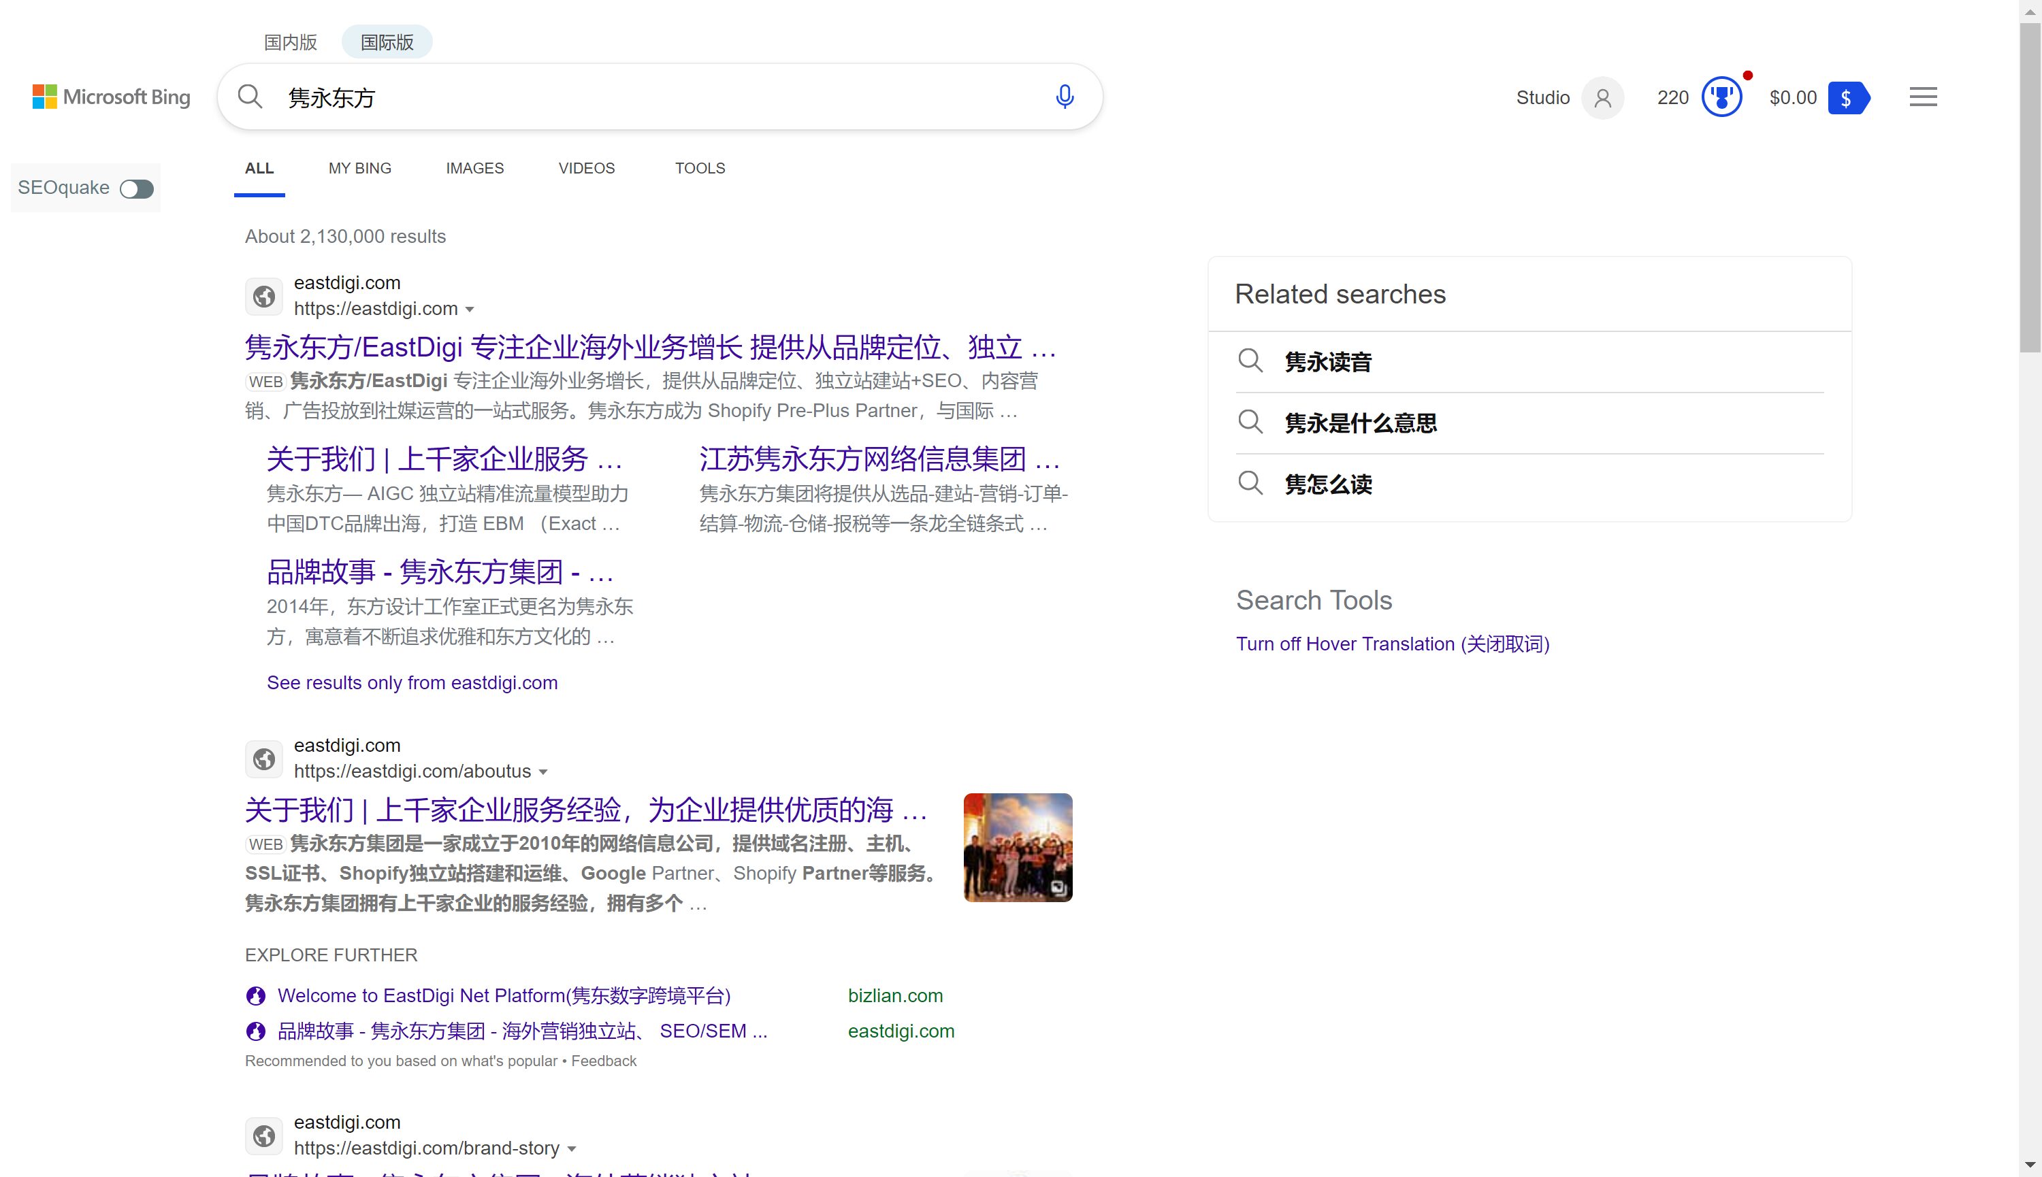Select the 国际版 search mode
2042x1177 pixels.
click(x=387, y=42)
